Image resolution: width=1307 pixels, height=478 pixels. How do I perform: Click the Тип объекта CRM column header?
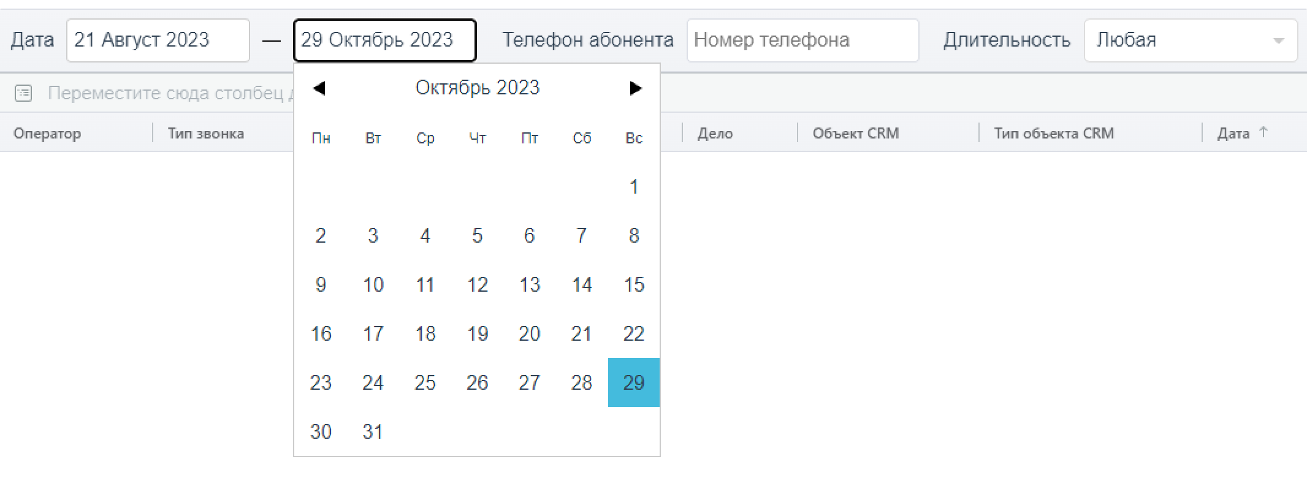coord(1053,133)
